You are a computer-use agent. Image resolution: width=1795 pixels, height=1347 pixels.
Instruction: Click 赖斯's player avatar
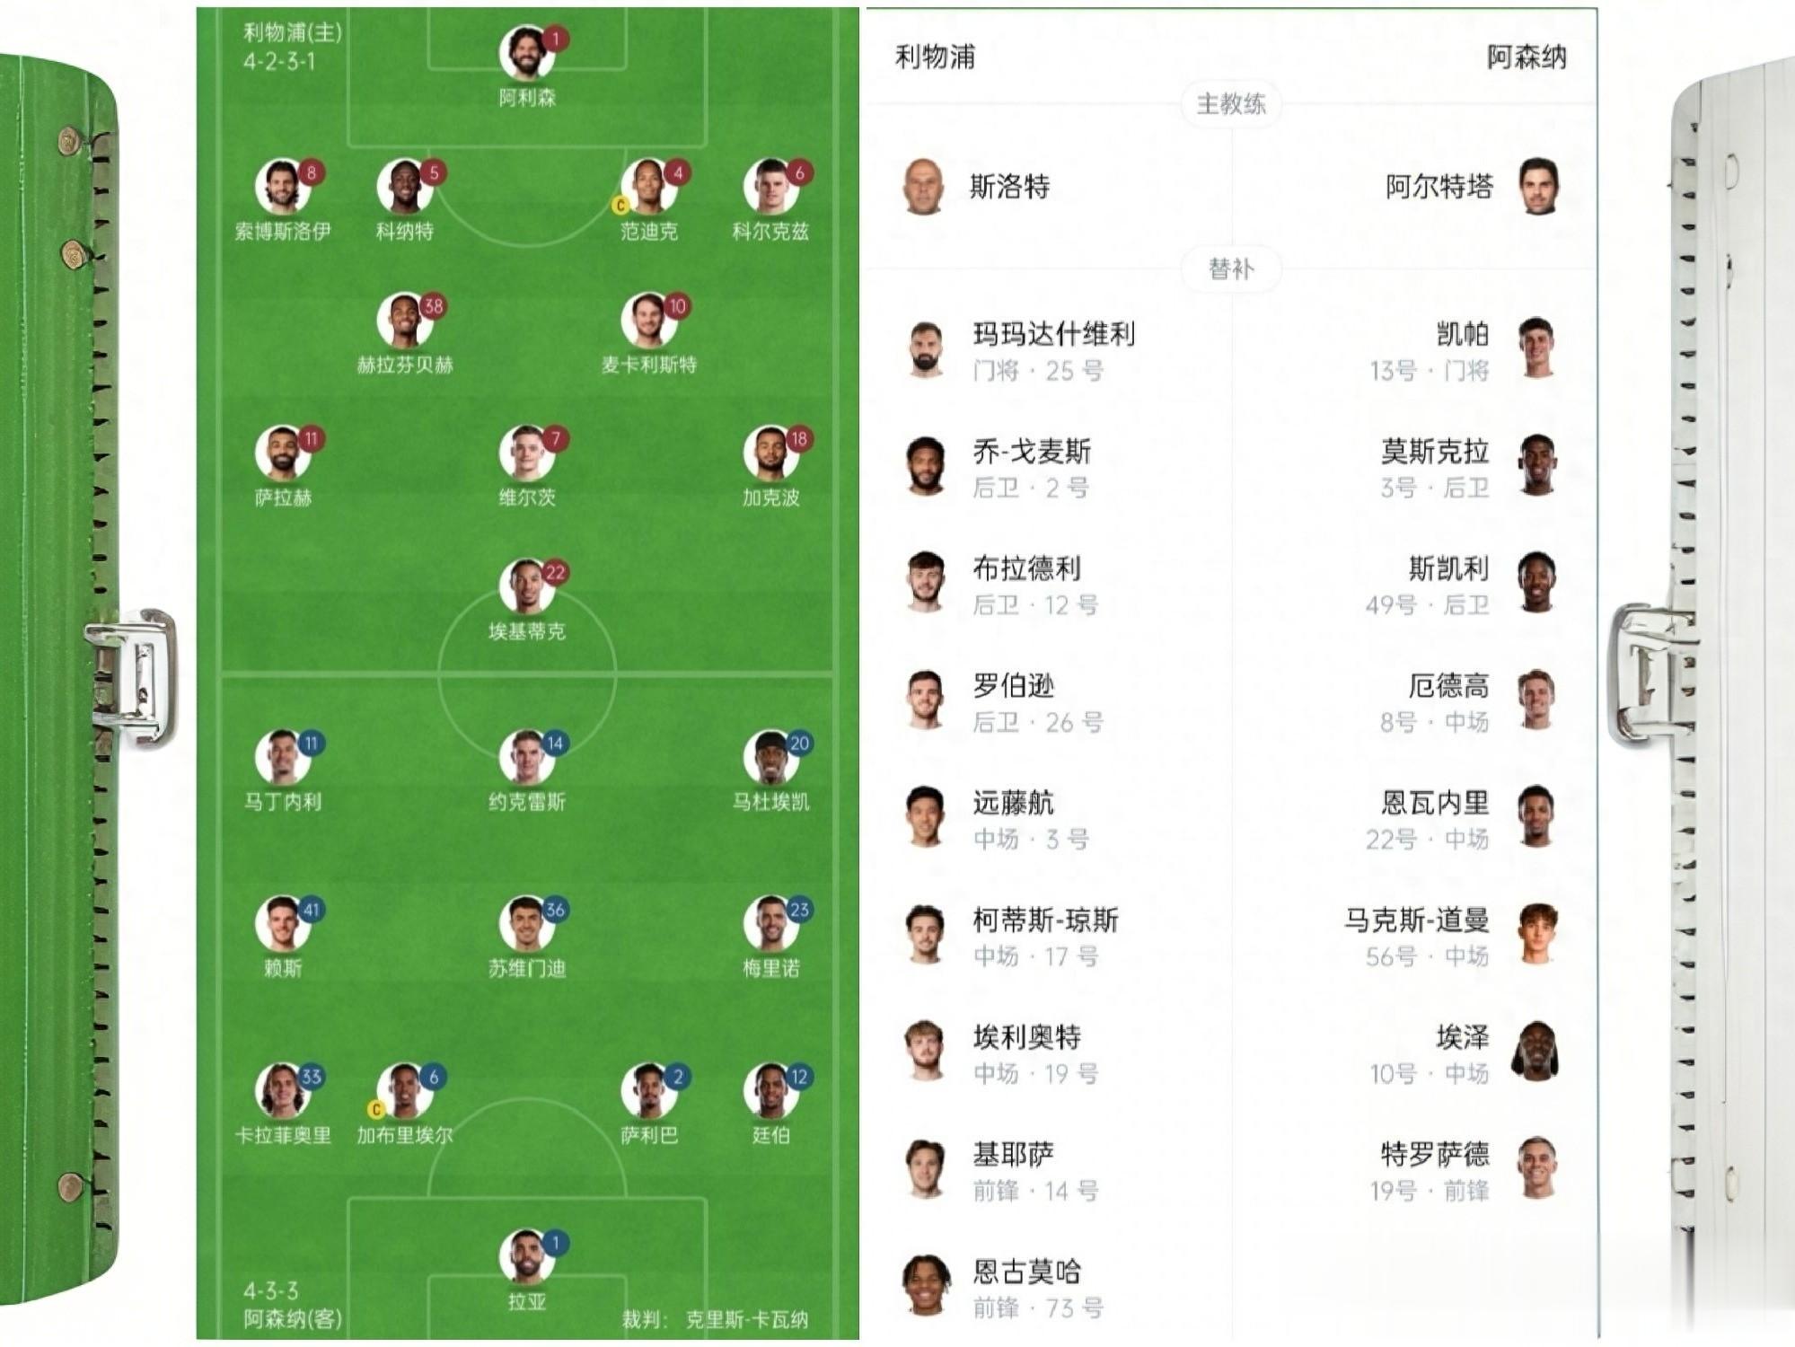tap(282, 923)
